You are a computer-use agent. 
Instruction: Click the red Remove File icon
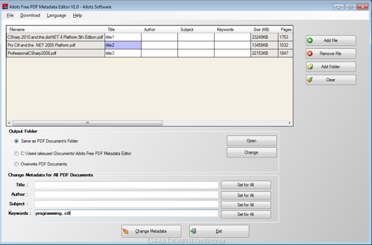click(x=310, y=54)
